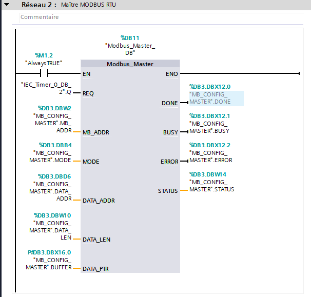Click the %DB11 instance data block label

pyautogui.click(x=130, y=38)
